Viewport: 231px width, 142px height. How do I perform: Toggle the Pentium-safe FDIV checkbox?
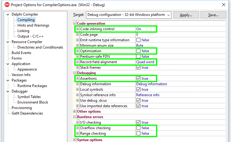[x=138, y=56]
